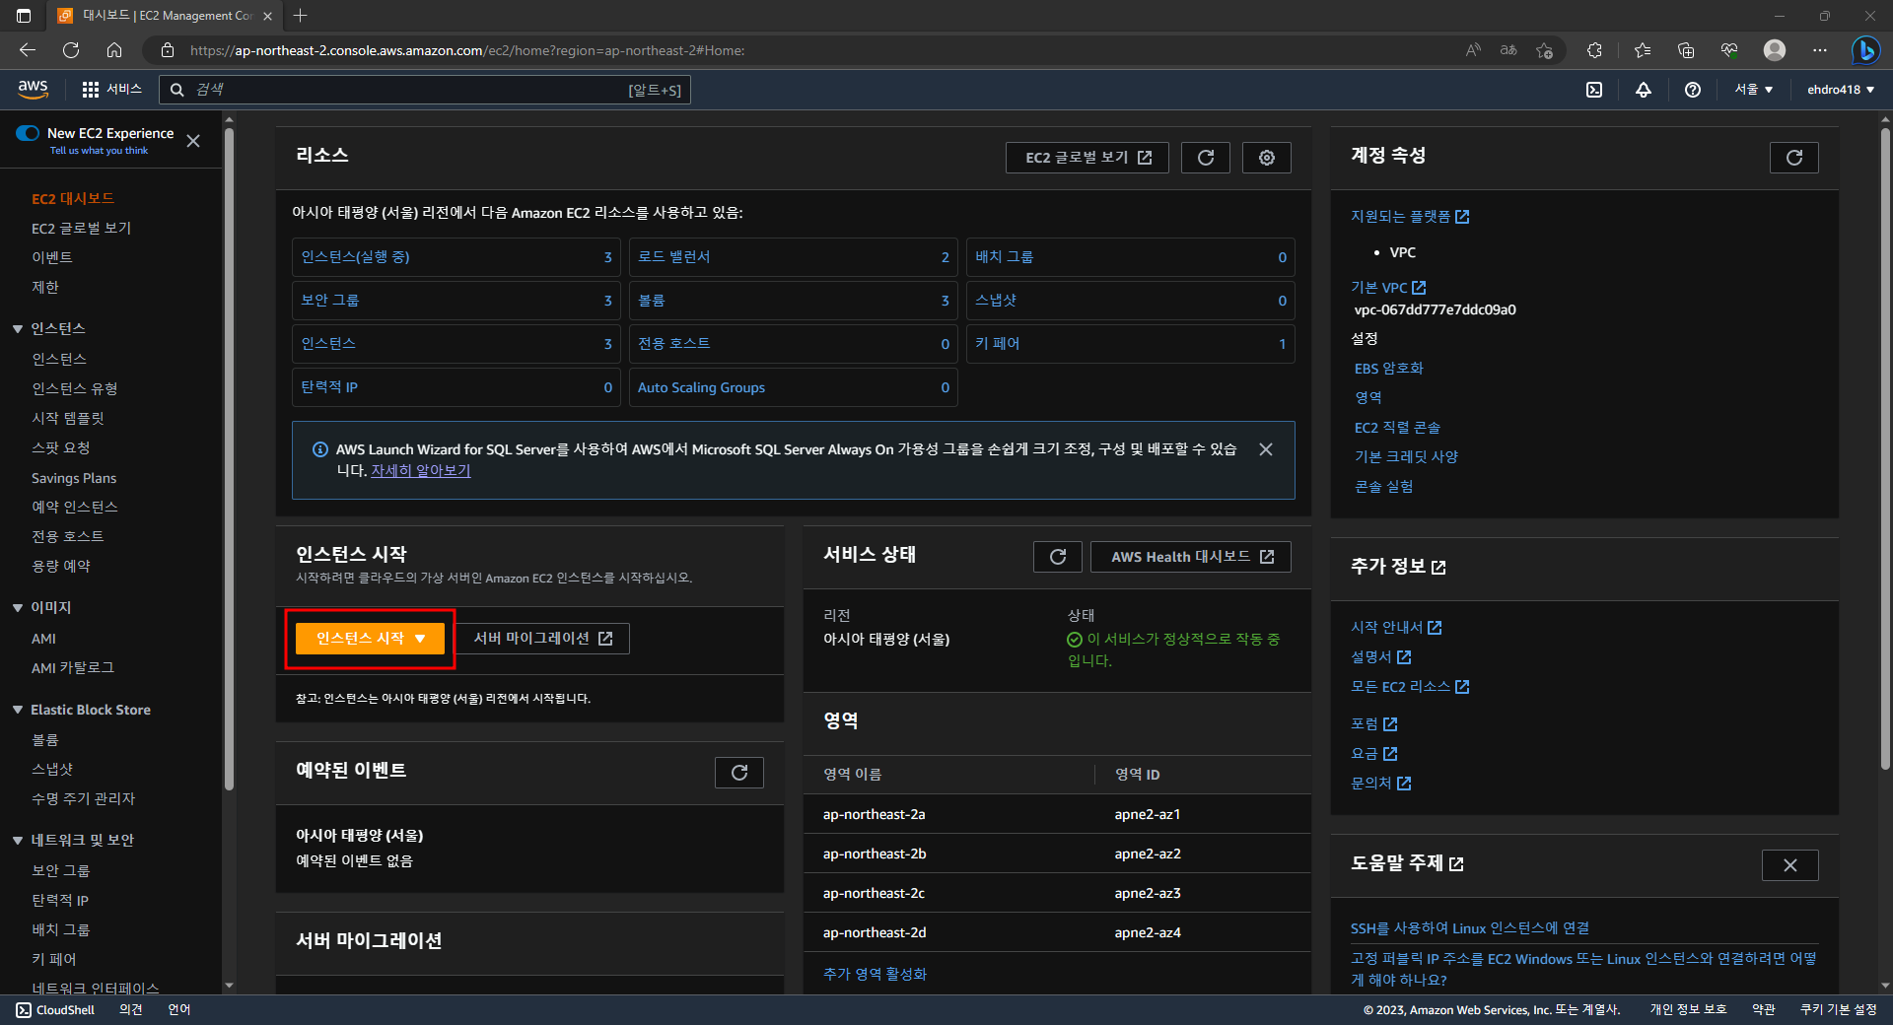Viewport: 1893px width, 1025px height.
Task: Click the EC2 글로벌 보기 button
Action: [x=1087, y=158]
